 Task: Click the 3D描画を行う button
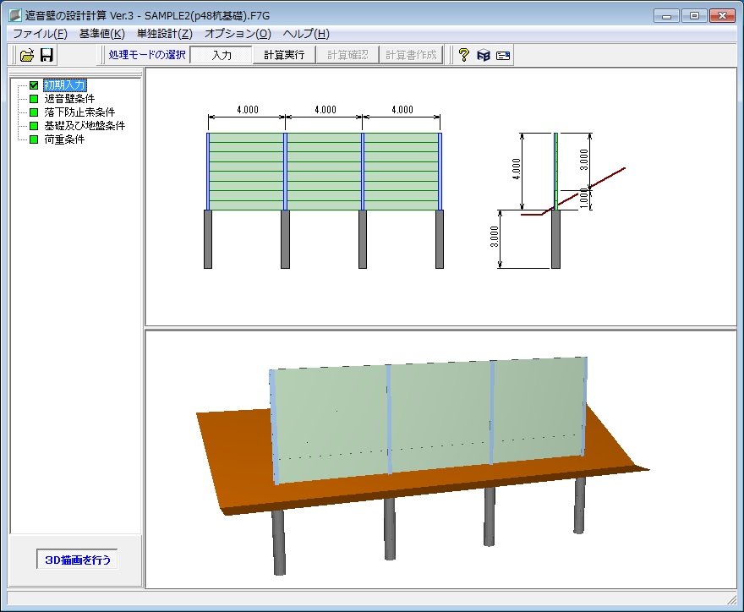click(x=77, y=560)
